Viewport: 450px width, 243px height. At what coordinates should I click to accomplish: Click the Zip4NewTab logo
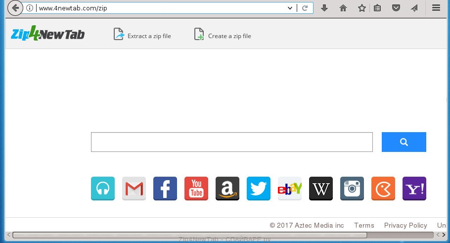point(47,33)
